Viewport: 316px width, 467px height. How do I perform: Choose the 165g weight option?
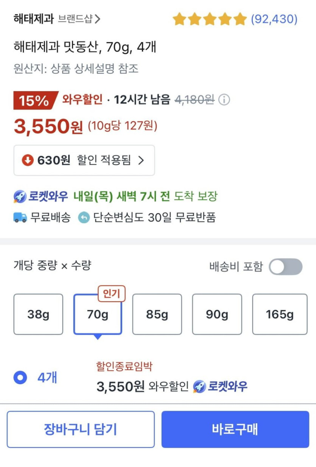pyautogui.click(x=280, y=314)
